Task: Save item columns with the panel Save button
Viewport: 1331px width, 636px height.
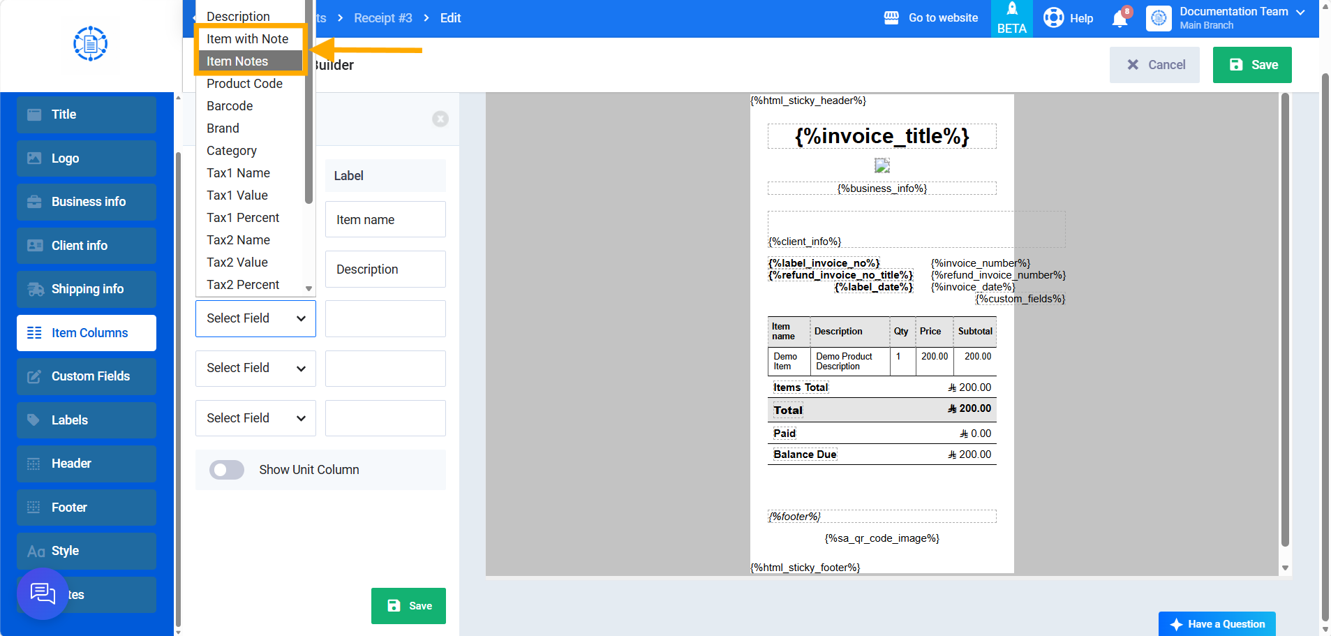Action: [408, 606]
